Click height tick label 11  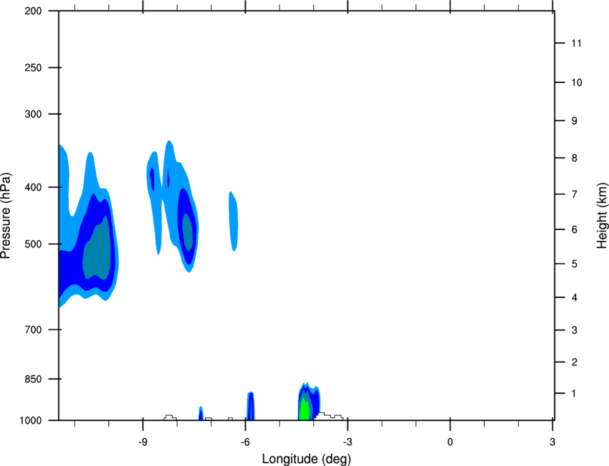pos(576,43)
